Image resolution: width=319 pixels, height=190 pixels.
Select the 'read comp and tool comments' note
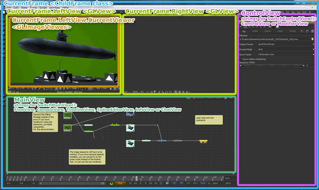[x=209, y=120]
